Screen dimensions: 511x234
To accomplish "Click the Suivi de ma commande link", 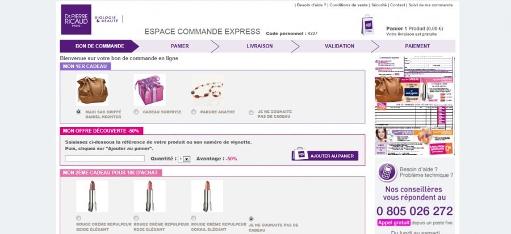I will coord(430,5).
